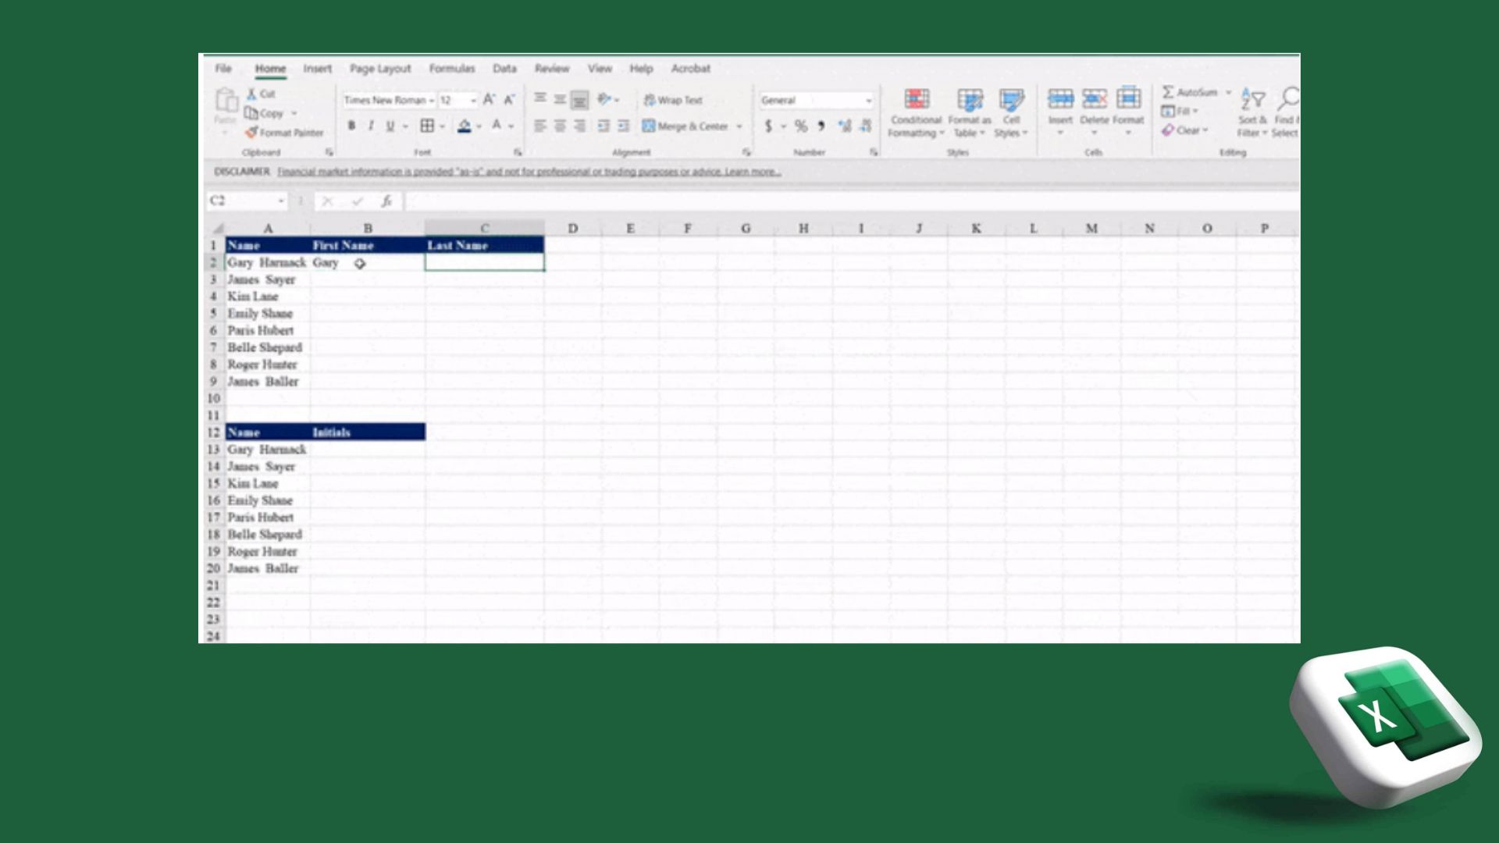Click the Cut scissors icon
Image resolution: width=1499 pixels, height=843 pixels.
[x=252, y=94]
